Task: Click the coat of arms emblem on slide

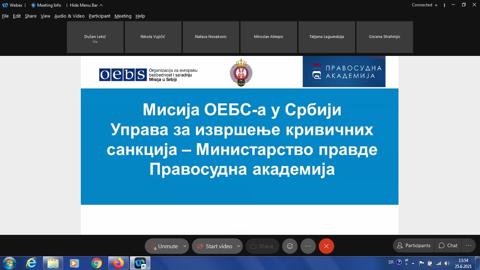Action: pos(241,73)
